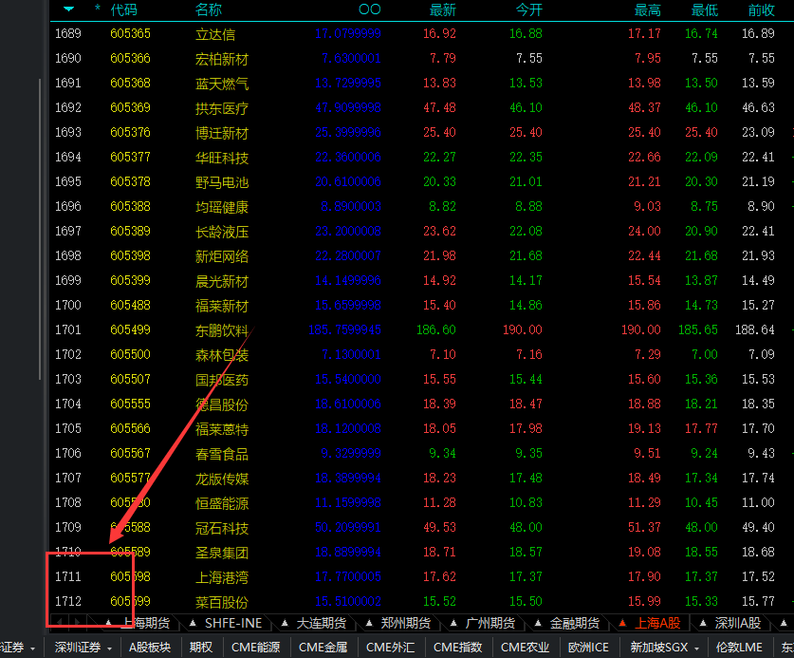
Task: Sort by the 今开 column header
Action: [x=529, y=9]
